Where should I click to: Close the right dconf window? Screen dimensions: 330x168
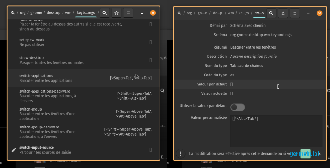pos(319,13)
